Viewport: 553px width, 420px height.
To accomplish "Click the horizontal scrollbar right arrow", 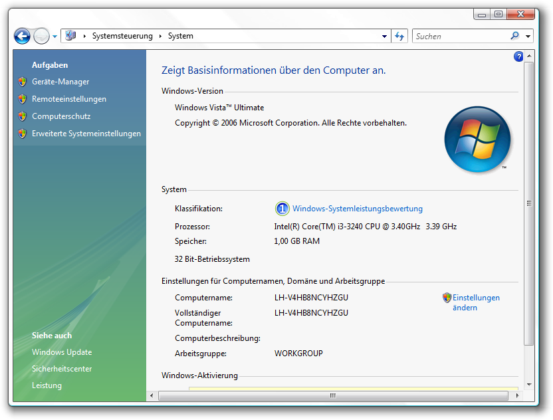I will pyautogui.click(x=513, y=395).
